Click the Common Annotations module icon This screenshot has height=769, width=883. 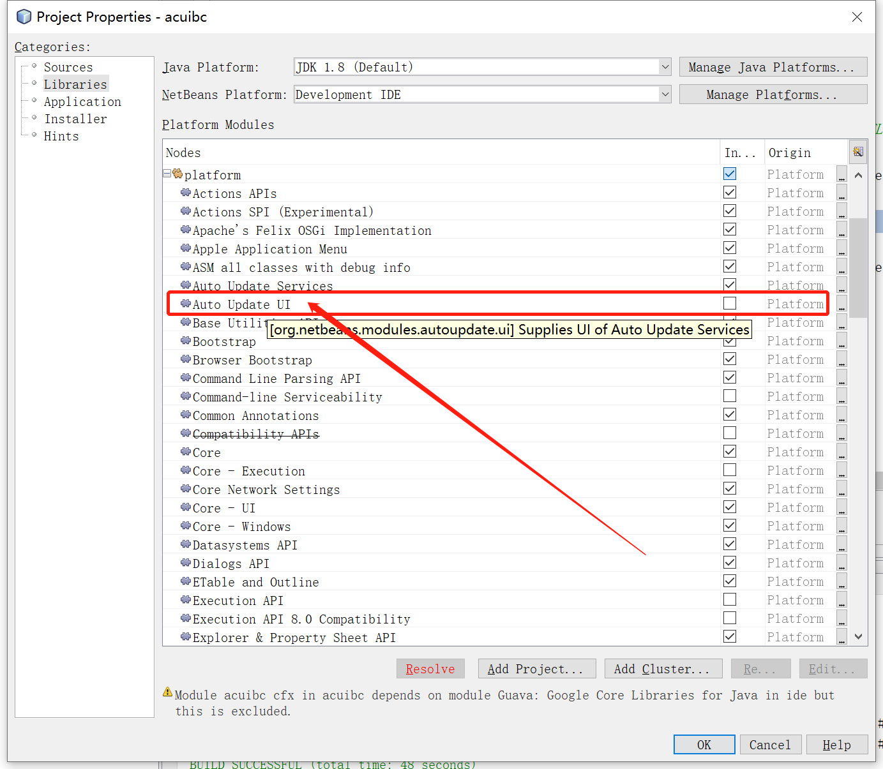[186, 415]
